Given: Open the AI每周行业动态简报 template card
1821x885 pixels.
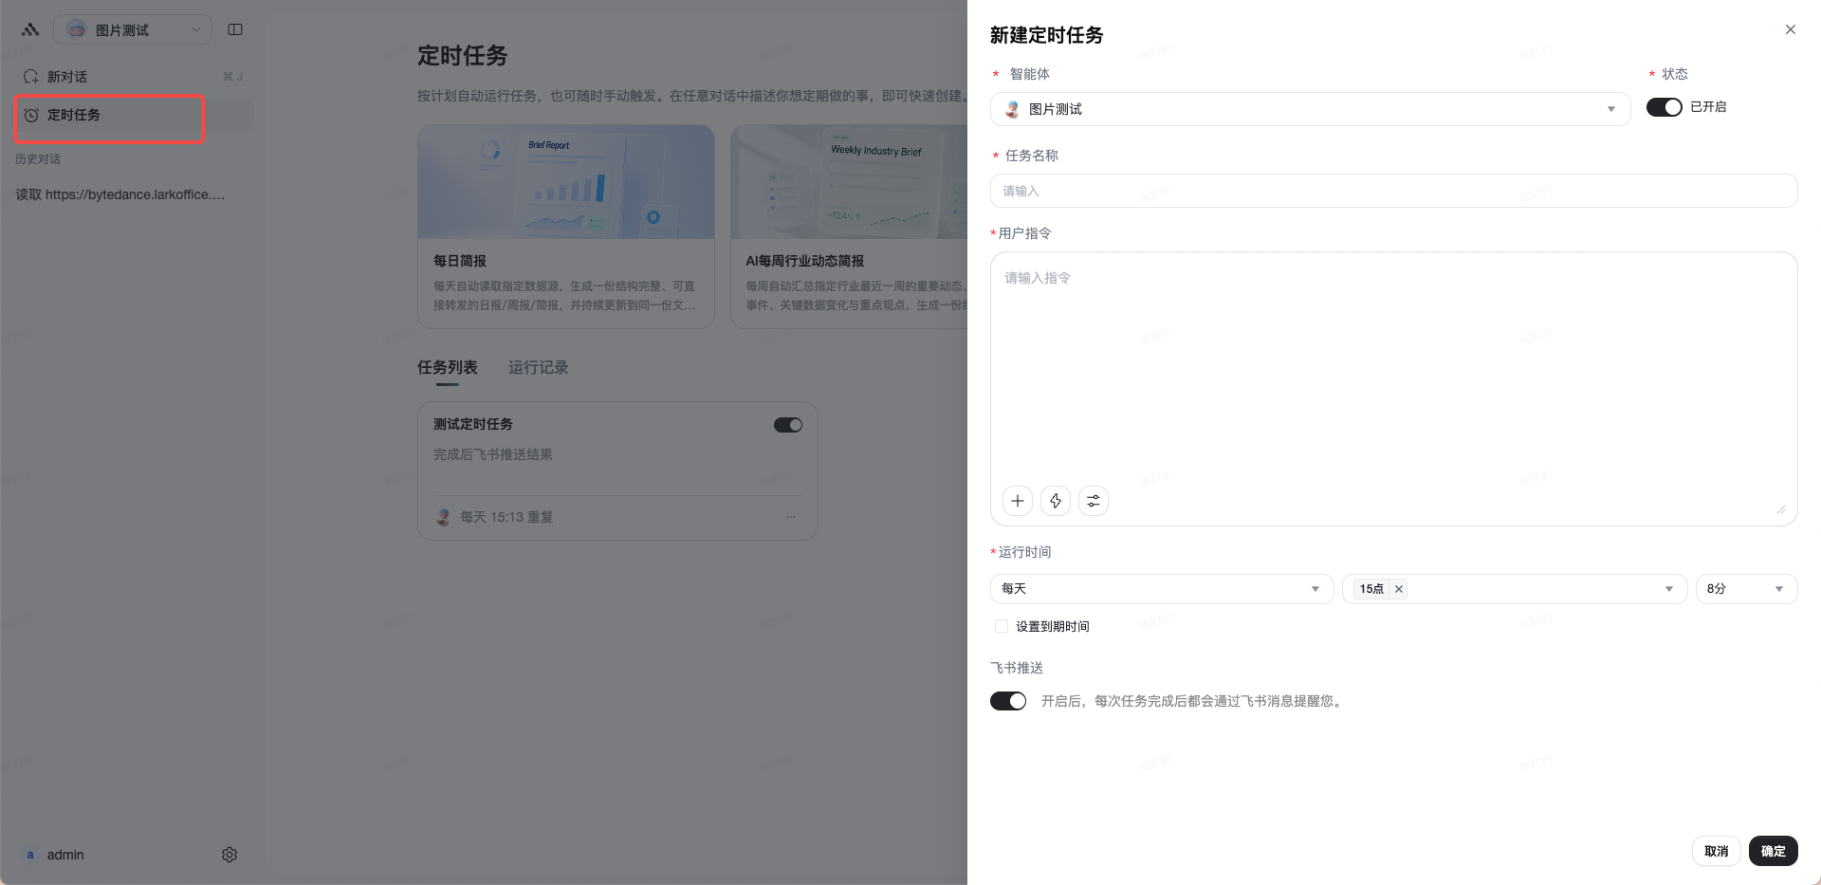Looking at the screenshot, I should pyautogui.click(x=850, y=227).
